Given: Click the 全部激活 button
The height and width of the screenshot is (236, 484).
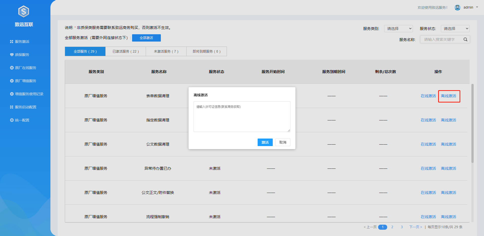Looking at the screenshot, I should [x=146, y=38].
